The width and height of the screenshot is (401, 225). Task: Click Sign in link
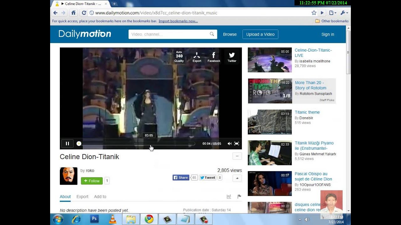328,34
